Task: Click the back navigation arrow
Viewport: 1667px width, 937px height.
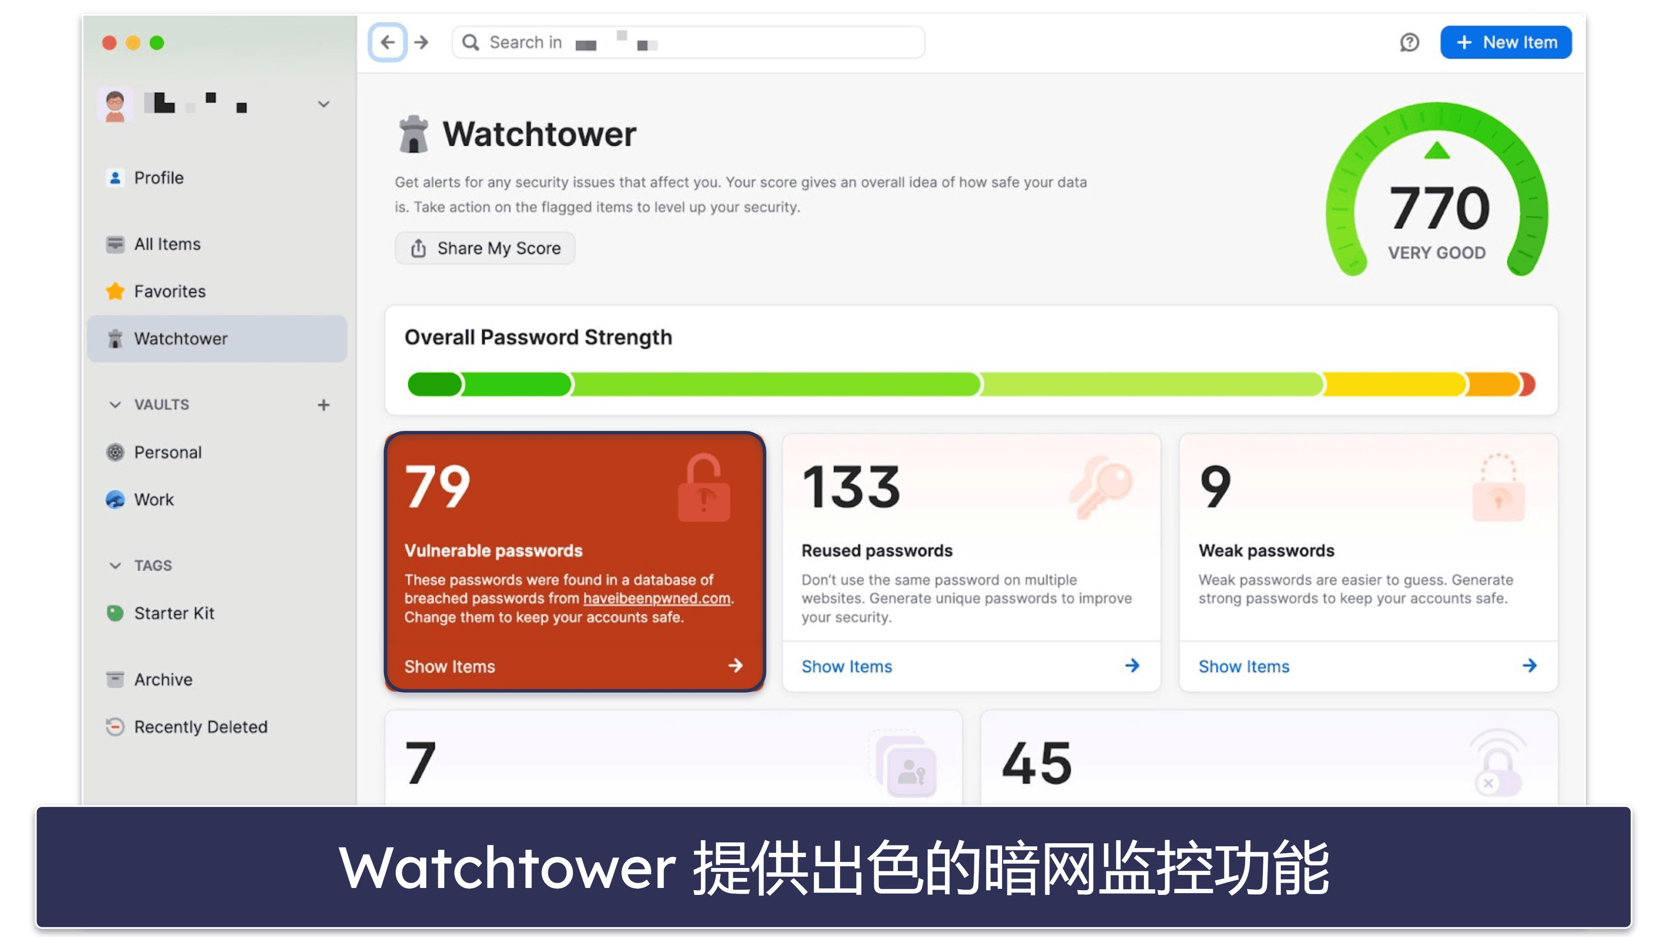Action: (x=389, y=43)
